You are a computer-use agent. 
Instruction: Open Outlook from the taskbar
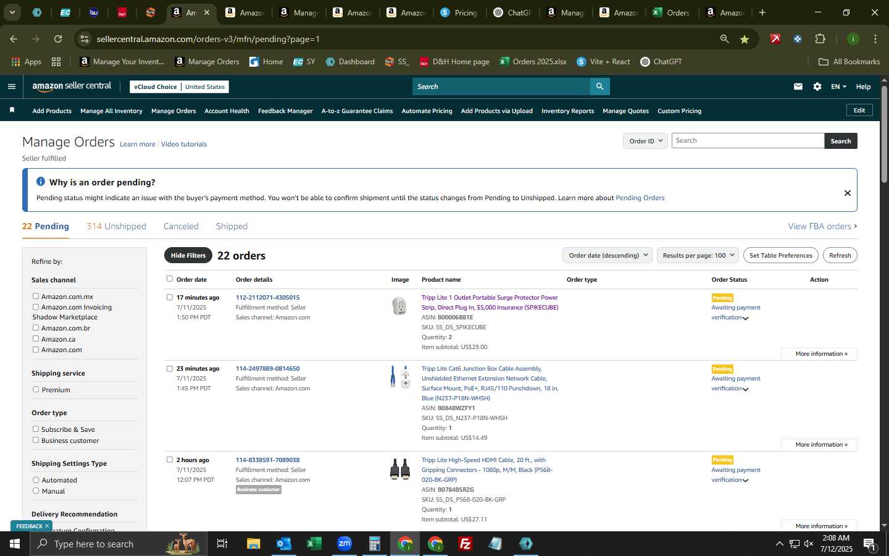click(x=284, y=544)
